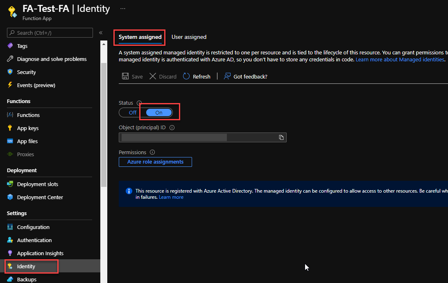Click the info icon next to Permissions
Viewport: 448px width, 283px height.
152,152
